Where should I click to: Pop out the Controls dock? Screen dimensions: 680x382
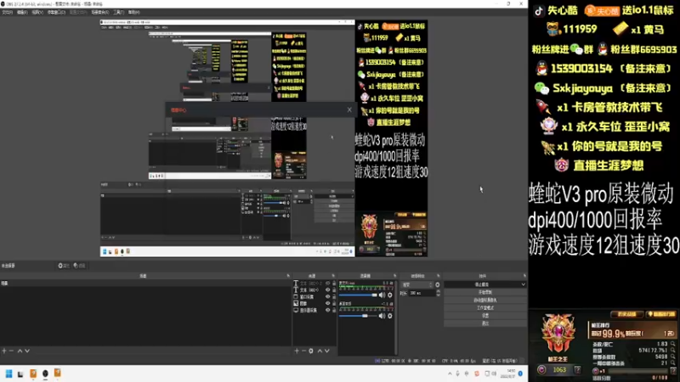click(x=524, y=276)
